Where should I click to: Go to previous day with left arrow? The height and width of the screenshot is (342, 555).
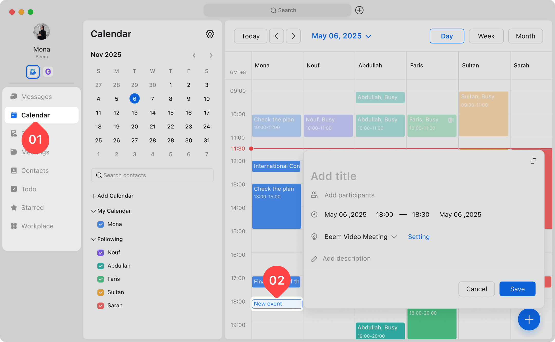point(276,36)
